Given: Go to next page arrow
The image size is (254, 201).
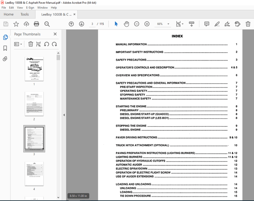Looking at the screenshot, I should tap(82, 24).
